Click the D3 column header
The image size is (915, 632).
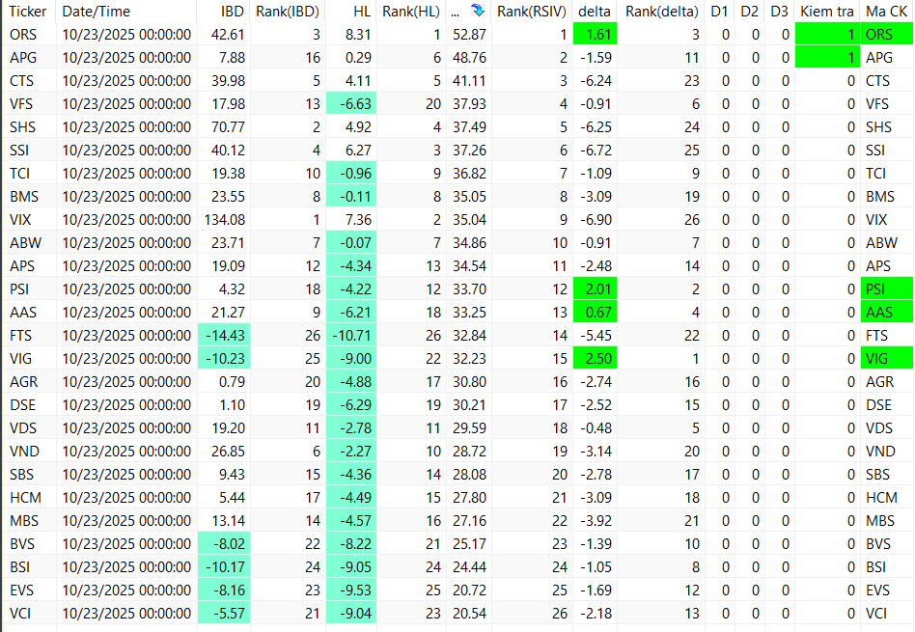(x=779, y=11)
